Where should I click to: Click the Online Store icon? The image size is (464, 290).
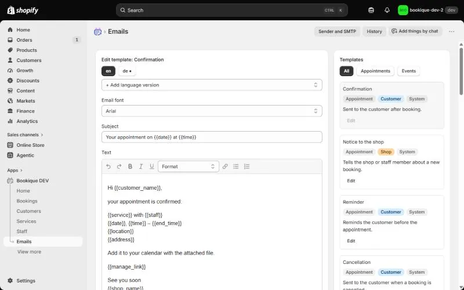(10, 145)
